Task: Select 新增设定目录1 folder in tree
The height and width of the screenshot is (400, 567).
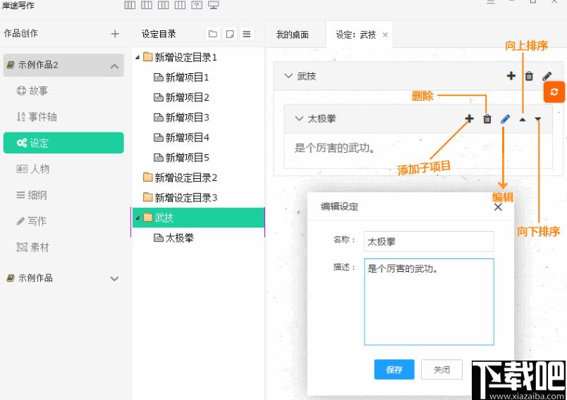Action: click(x=180, y=58)
